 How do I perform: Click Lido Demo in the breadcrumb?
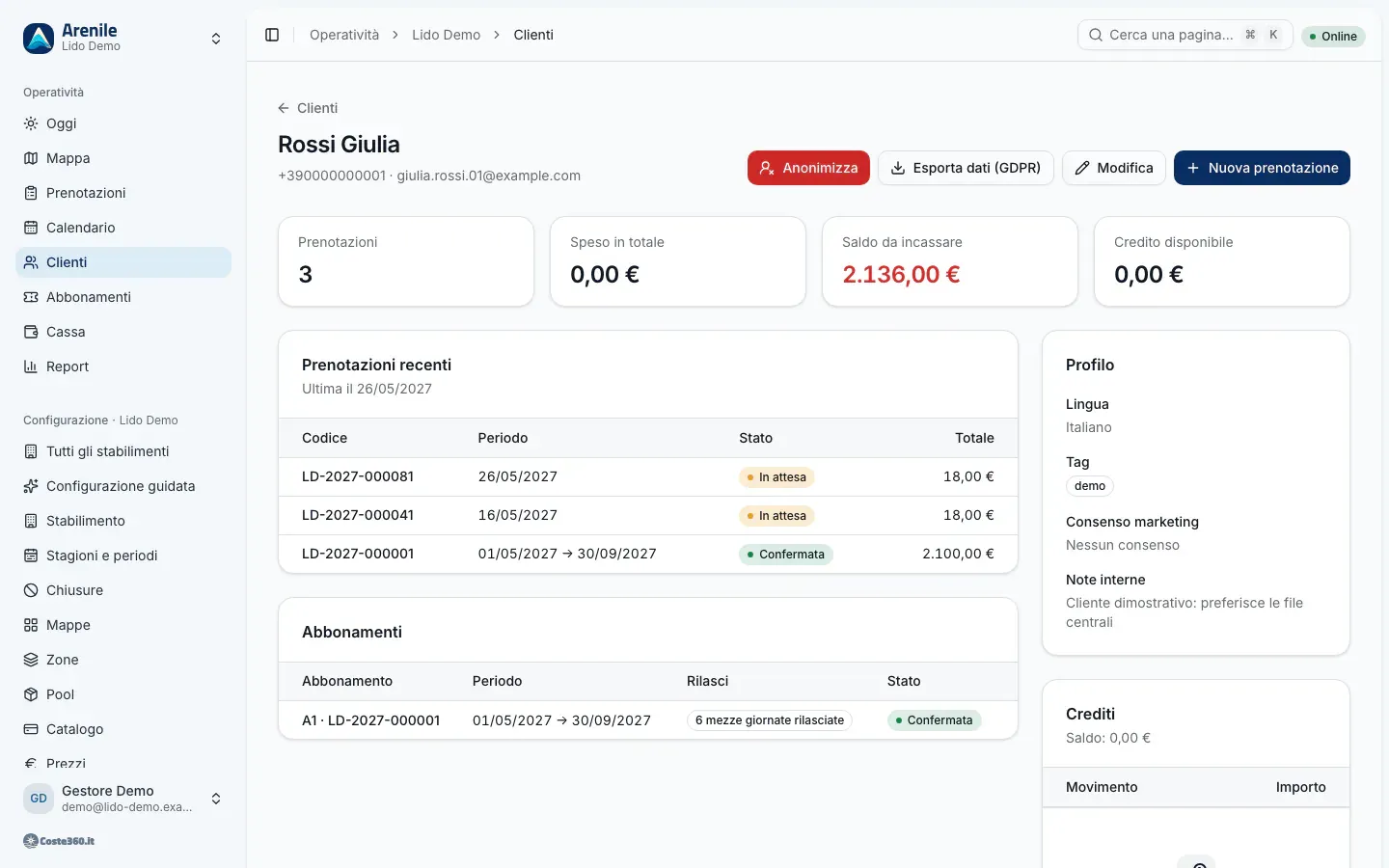coord(446,35)
